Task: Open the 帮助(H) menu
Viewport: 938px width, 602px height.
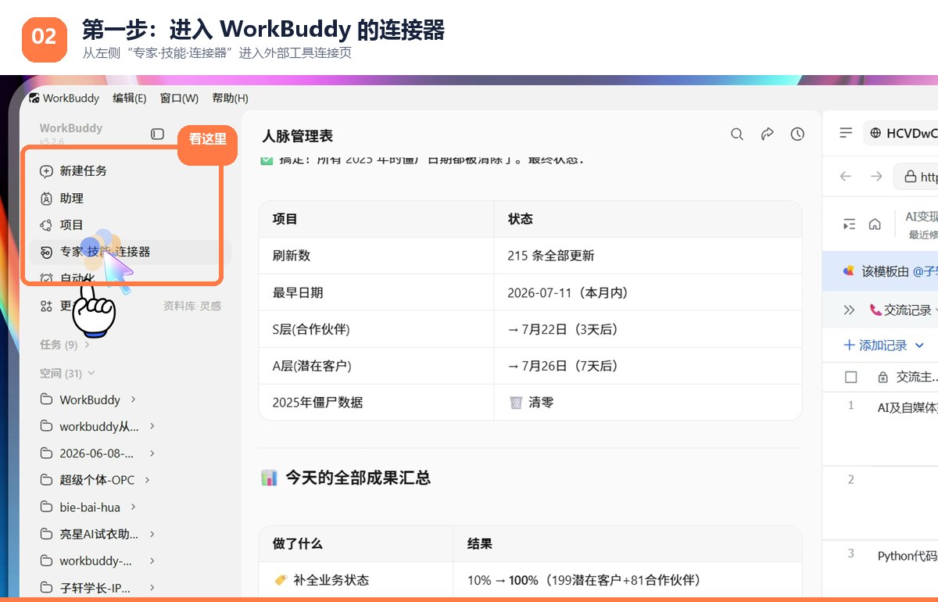Action: click(x=230, y=99)
